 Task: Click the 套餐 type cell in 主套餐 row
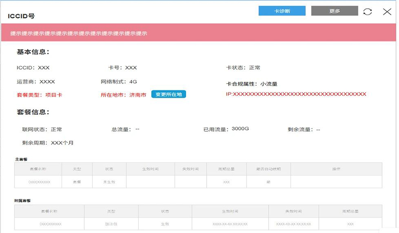[77, 182]
